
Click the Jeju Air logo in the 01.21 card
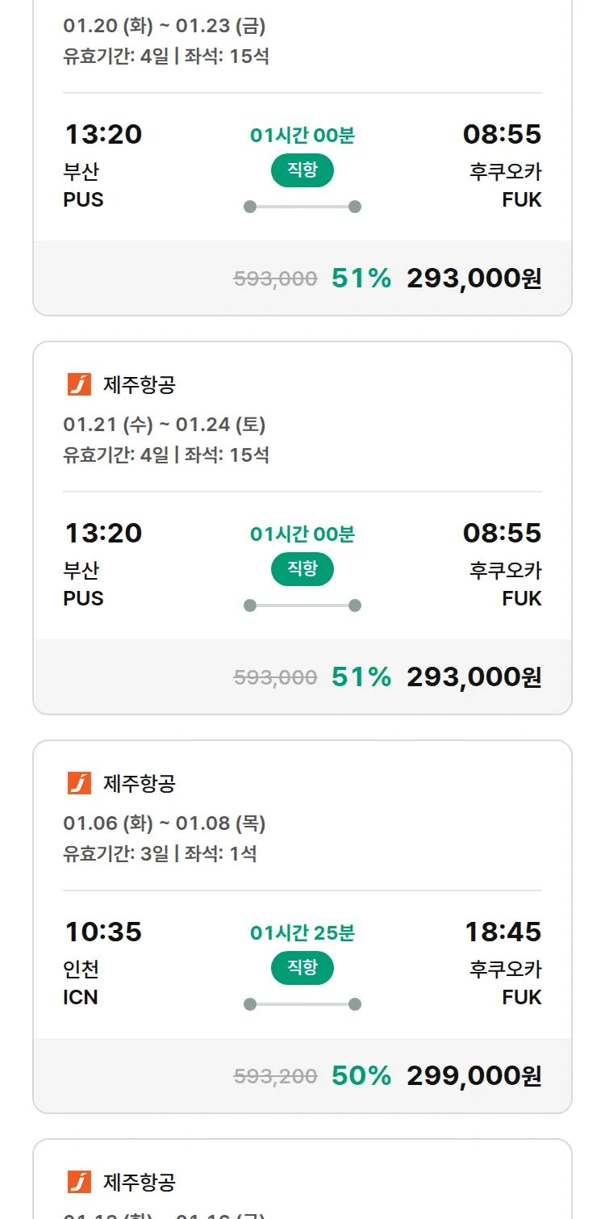point(79,385)
